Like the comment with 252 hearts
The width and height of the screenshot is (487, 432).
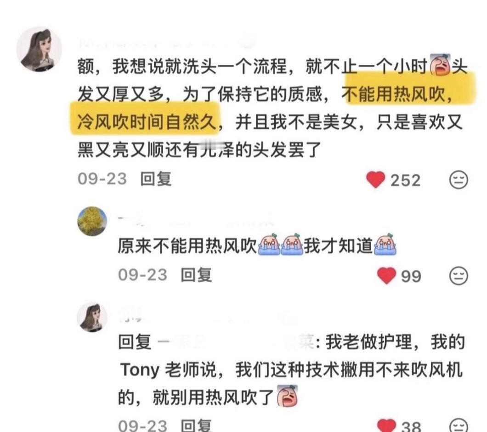click(375, 180)
